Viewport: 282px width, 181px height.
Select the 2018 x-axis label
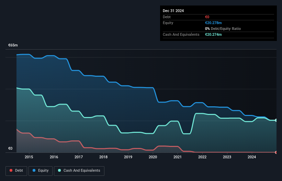coord(103,157)
